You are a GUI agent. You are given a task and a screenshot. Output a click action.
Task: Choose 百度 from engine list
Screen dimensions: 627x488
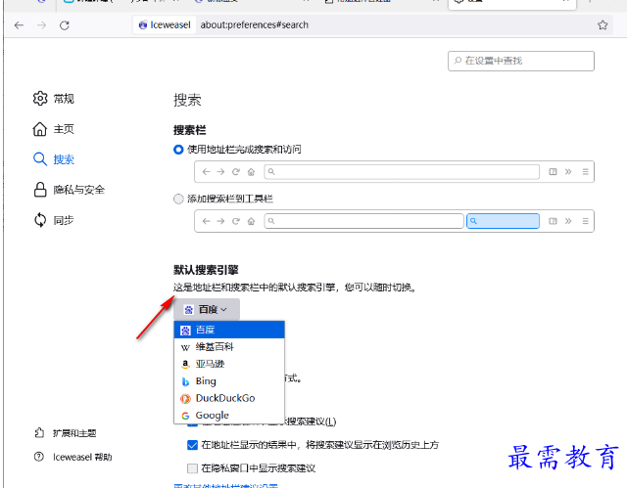229,330
